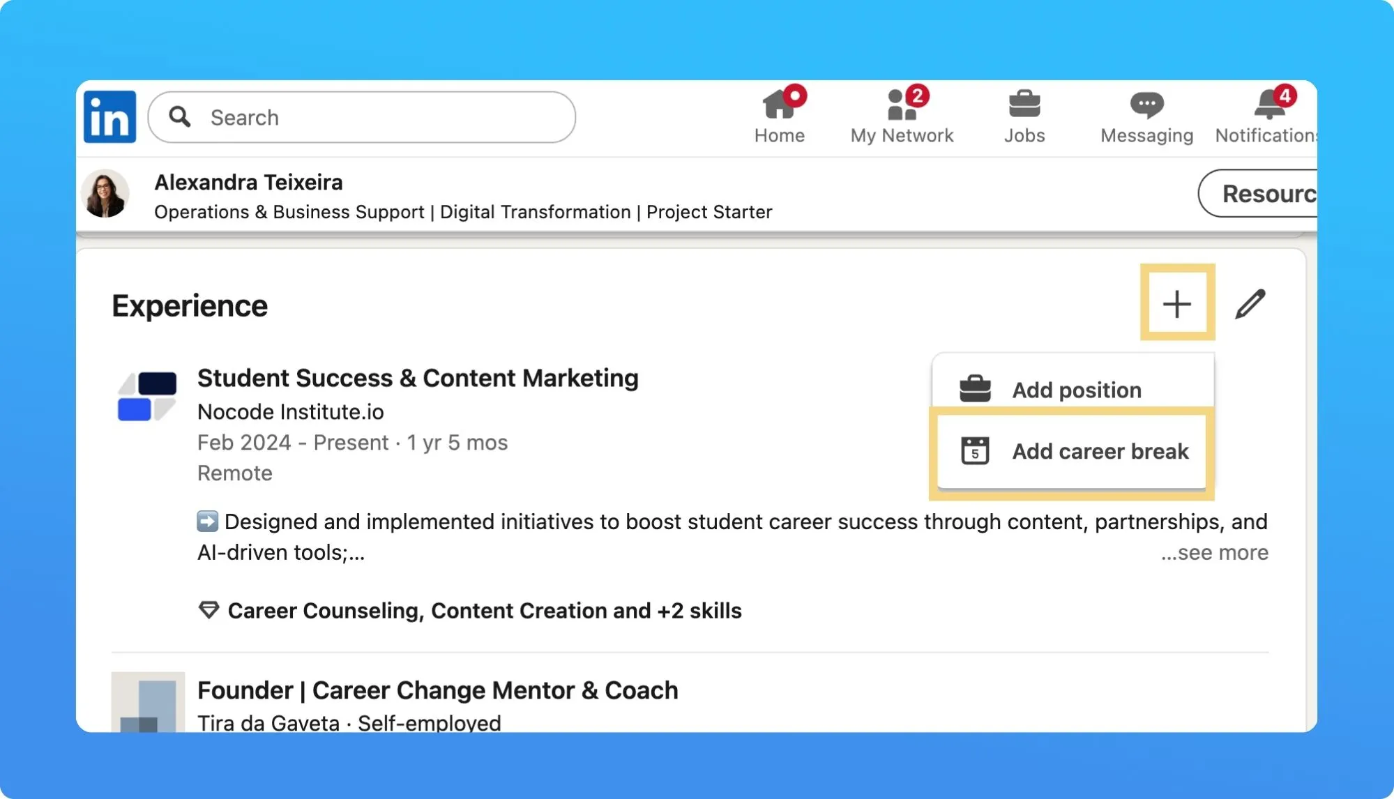Select Add position from menu
This screenshot has width=1394, height=799.
pyautogui.click(x=1073, y=389)
